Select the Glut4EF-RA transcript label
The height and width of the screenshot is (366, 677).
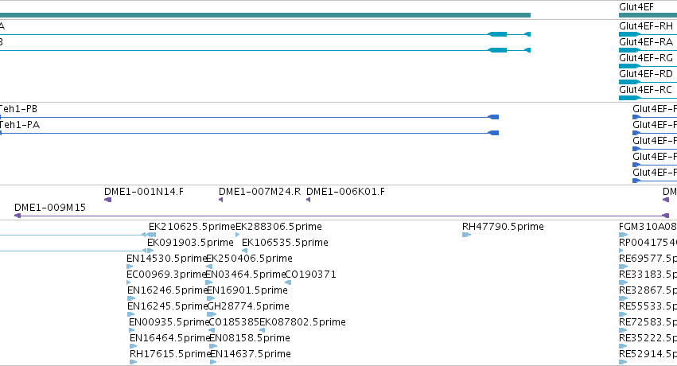[x=645, y=42]
